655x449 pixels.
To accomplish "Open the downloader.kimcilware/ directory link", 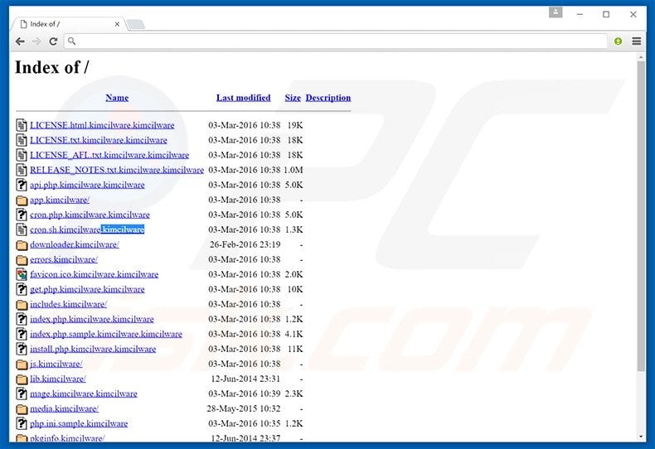I will [75, 244].
